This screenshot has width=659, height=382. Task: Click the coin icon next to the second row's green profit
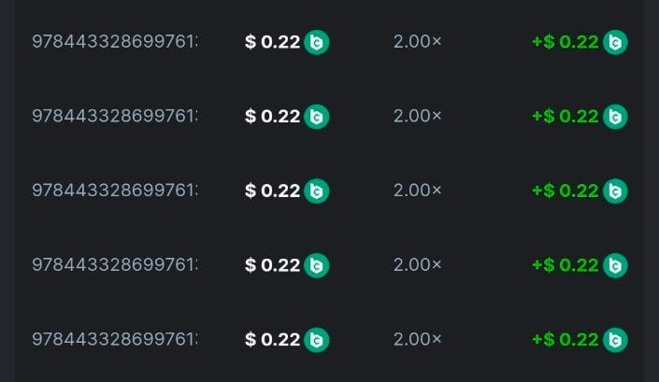point(615,117)
